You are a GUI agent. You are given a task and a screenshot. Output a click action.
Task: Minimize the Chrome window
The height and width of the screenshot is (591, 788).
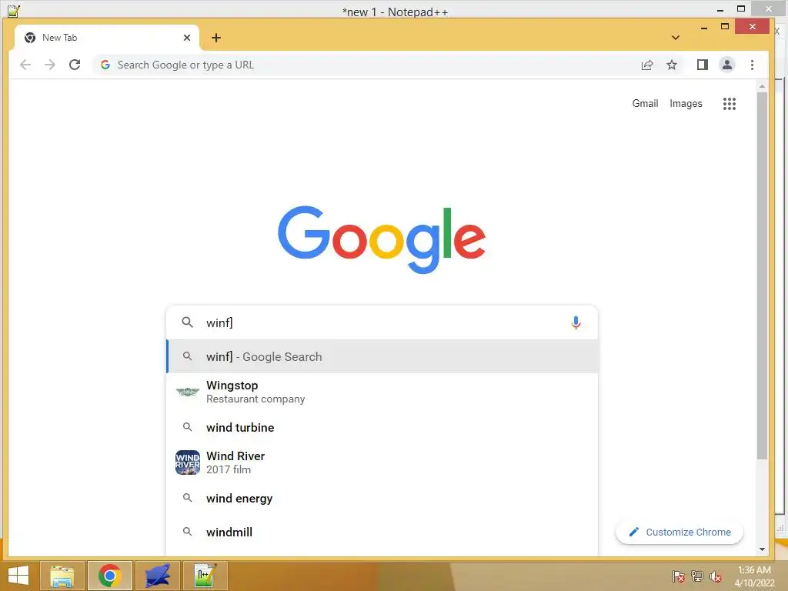click(x=703, y=28)
